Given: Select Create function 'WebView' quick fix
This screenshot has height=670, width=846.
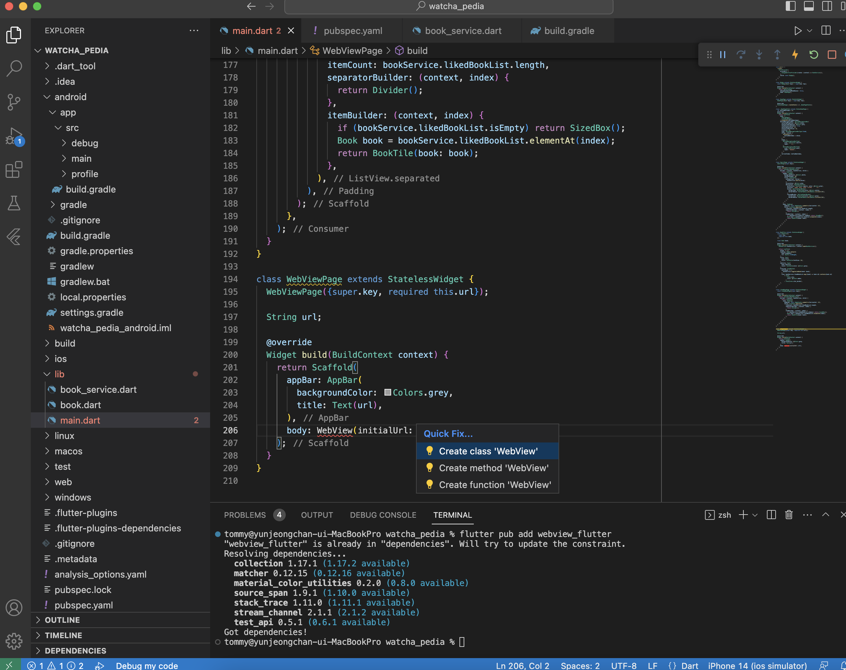Looking at the screenshot, I should click(487, 485).
